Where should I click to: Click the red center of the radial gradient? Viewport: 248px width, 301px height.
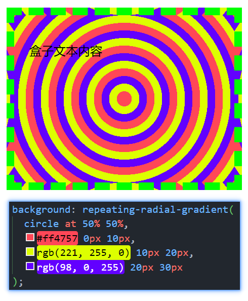(124, 99)
